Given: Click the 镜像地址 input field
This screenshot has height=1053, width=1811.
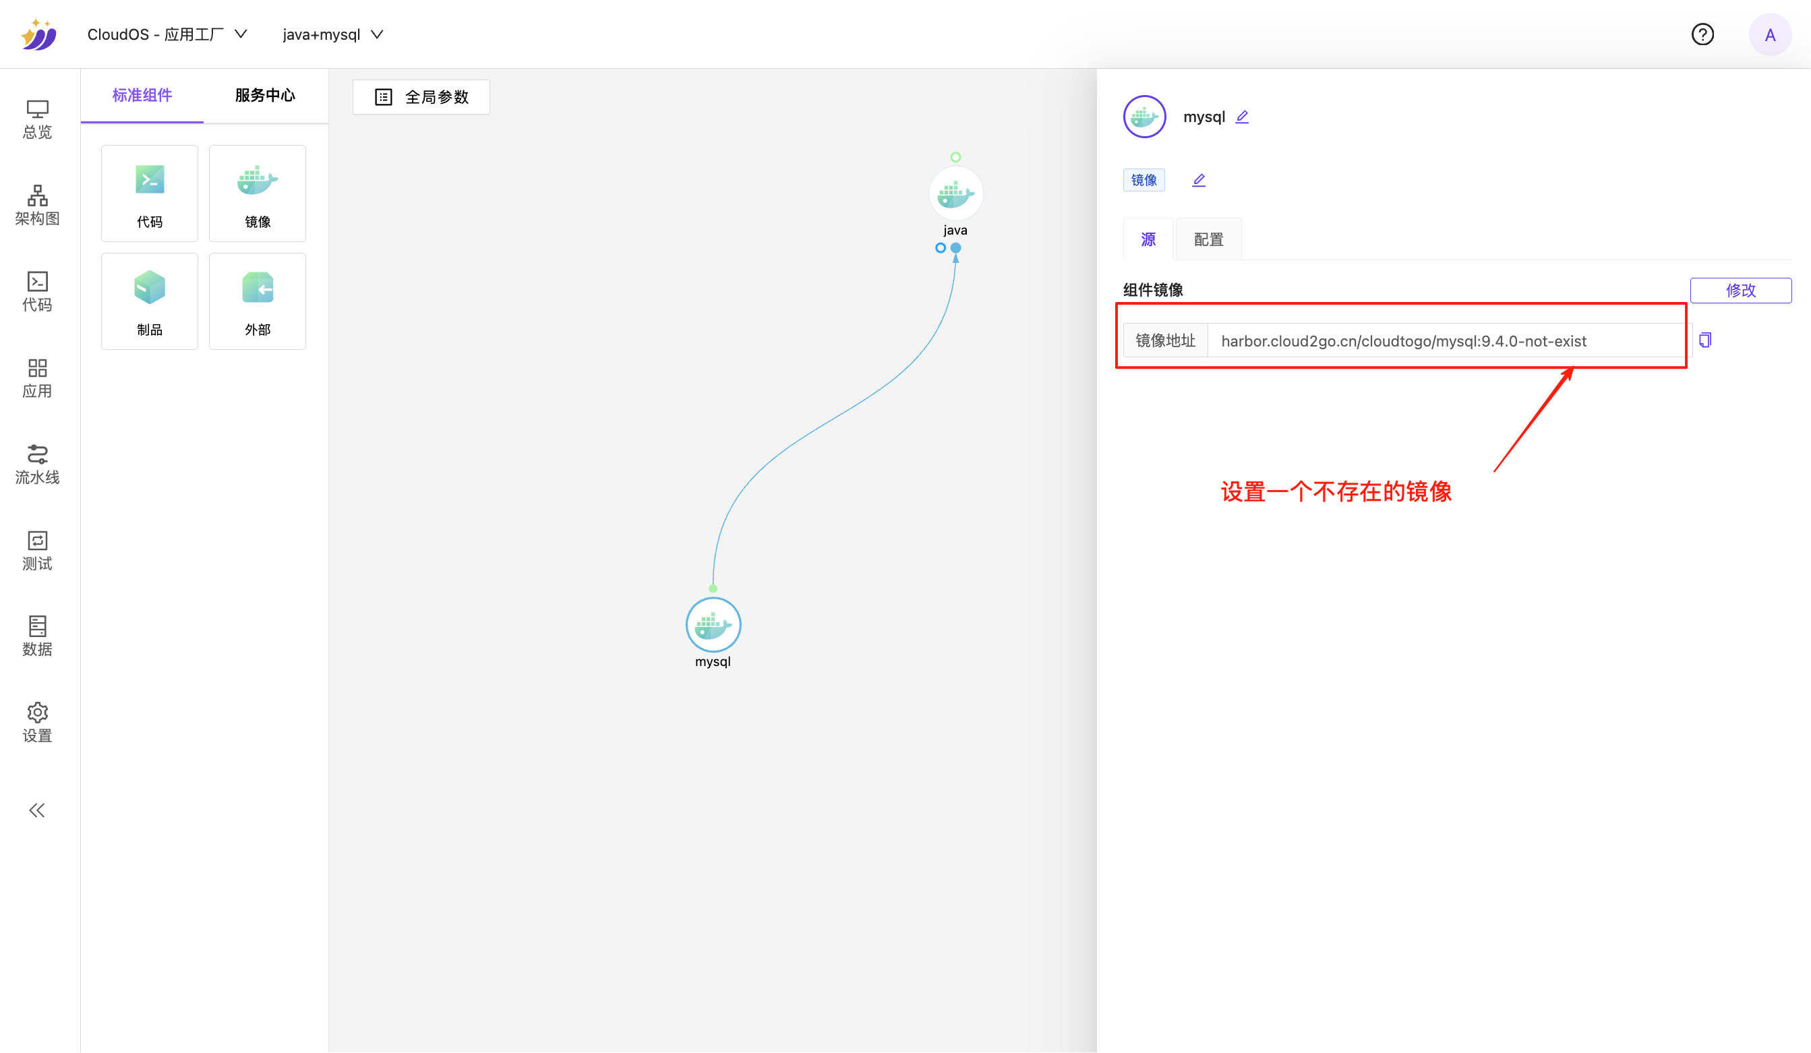Looking at the screenshot, I should [x=1444, y=340].
